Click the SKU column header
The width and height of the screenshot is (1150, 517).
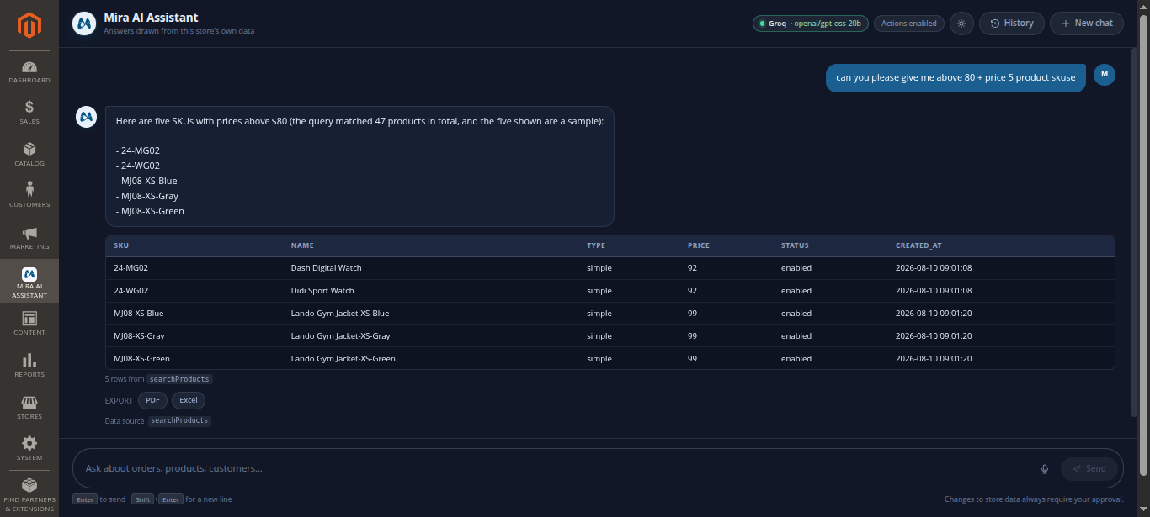pos(121,245)
